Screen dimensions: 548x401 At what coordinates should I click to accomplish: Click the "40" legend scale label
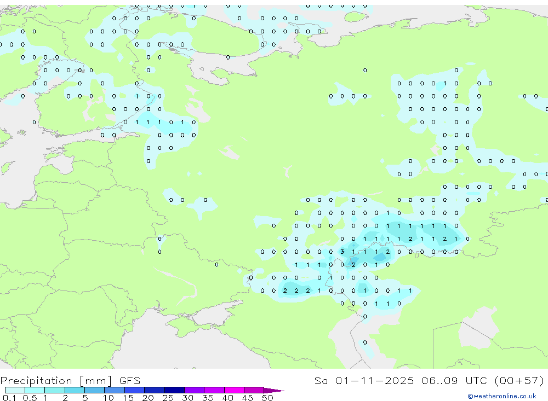click(228, 398)
